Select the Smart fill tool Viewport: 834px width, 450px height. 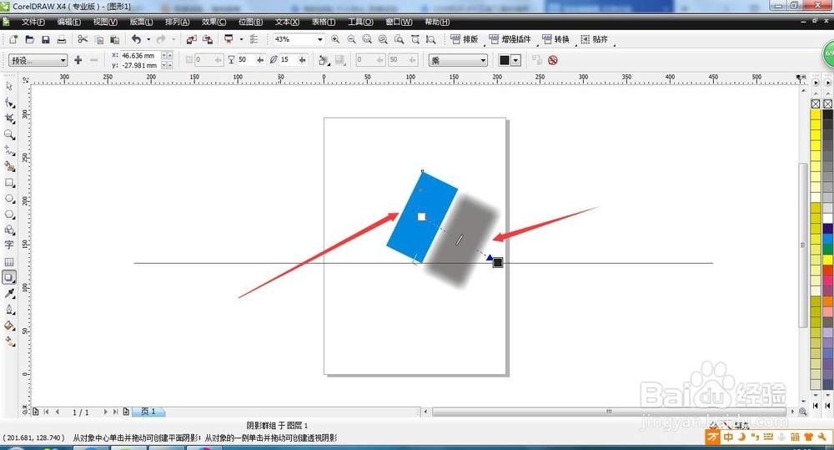tap(9, 166)
